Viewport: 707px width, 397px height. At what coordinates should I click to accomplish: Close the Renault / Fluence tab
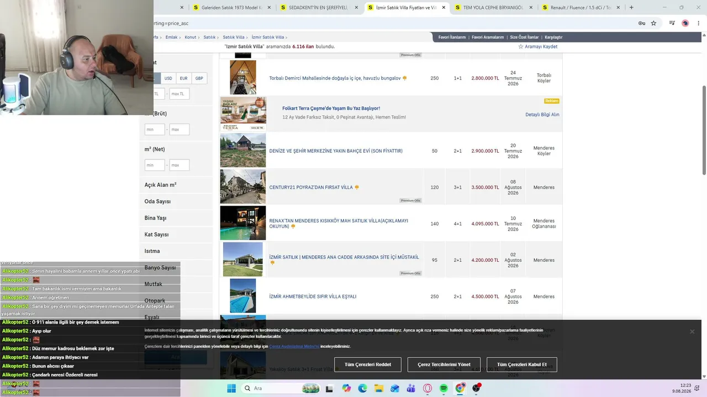[x=619, y=8]
